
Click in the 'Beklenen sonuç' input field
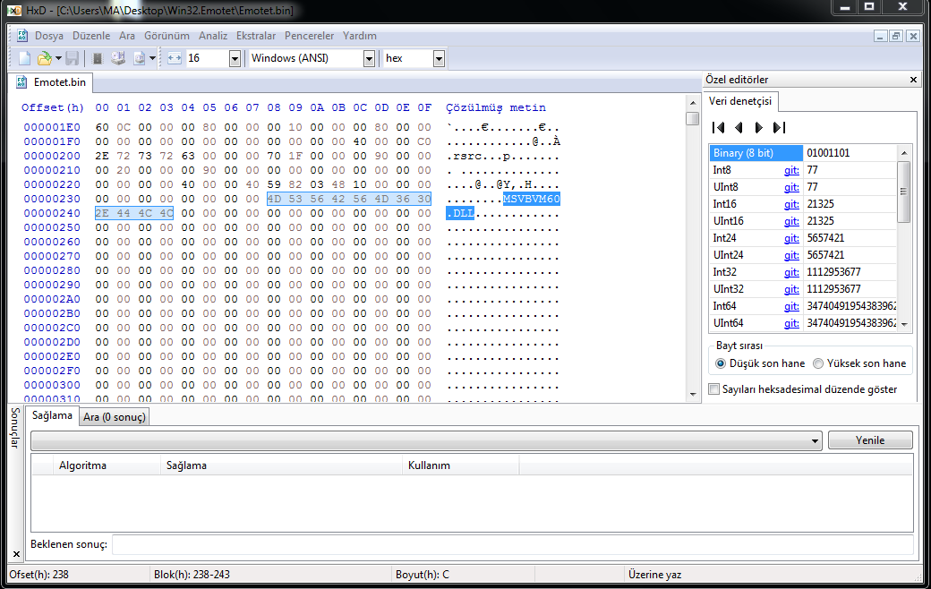click(x=512, y=544)
